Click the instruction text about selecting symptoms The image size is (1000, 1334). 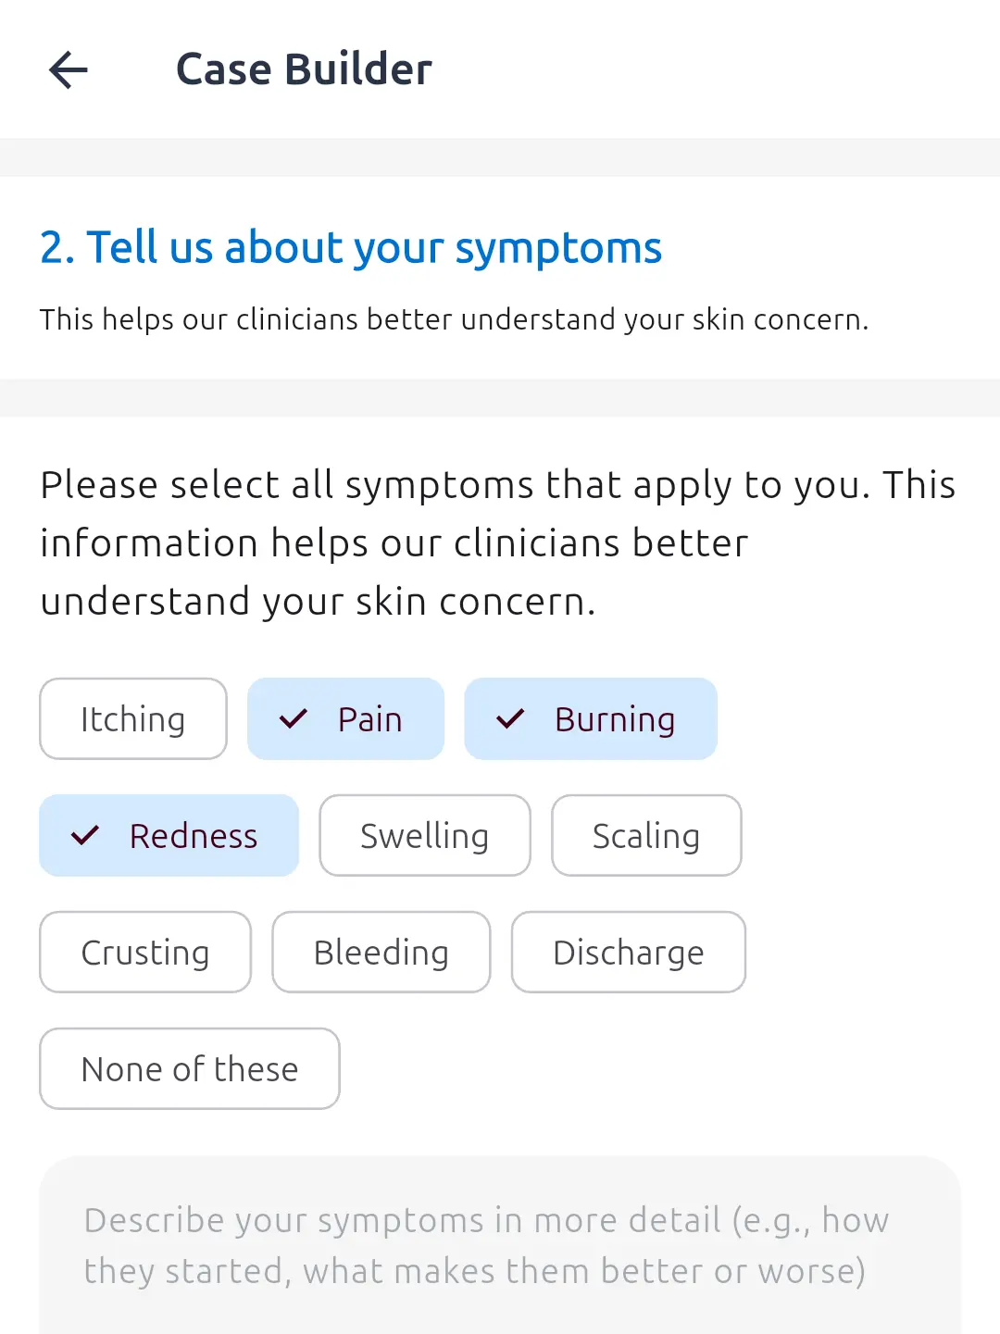[x=498, y=543]
